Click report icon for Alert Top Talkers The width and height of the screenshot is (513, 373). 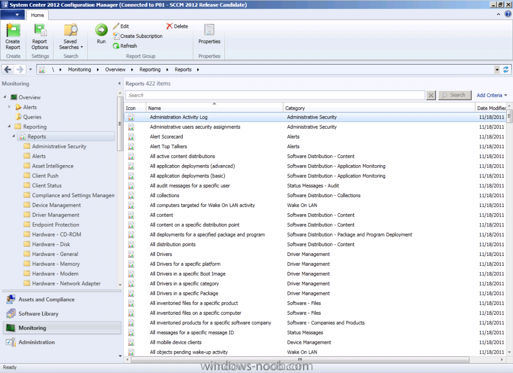coord(131,146)
